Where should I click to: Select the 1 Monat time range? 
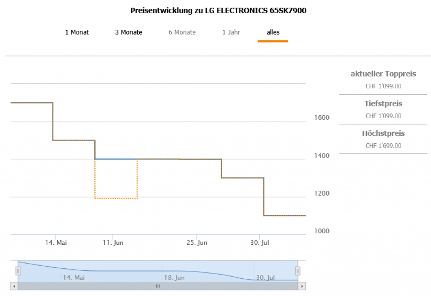click(77, 32)
